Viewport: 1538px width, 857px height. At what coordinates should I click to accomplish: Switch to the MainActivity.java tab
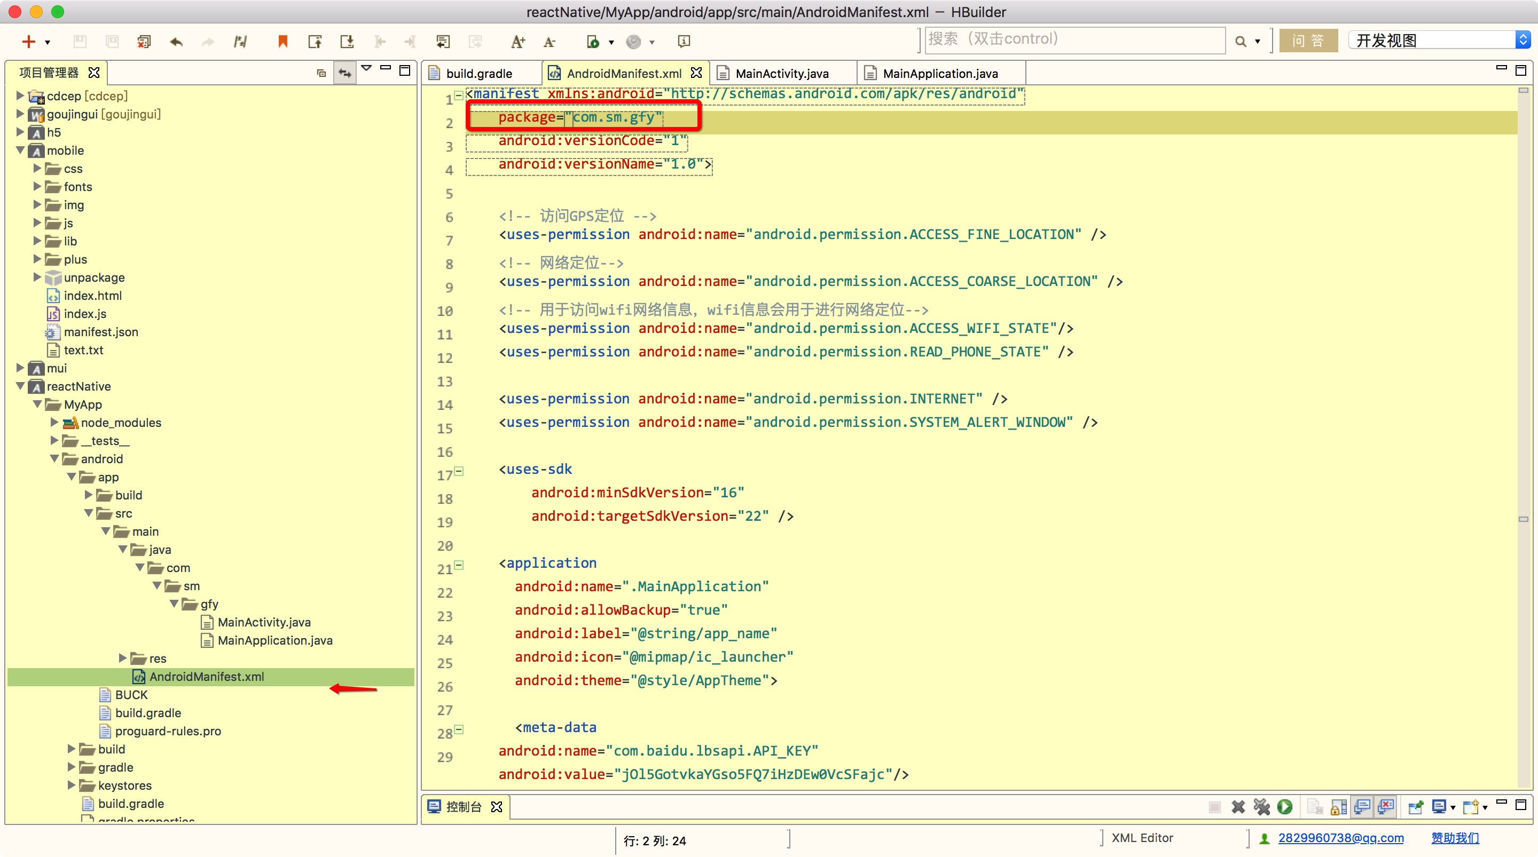781,74
